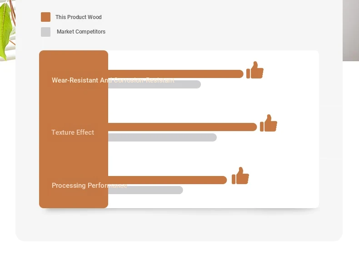Click the gray product image at top right

coord(351,30)
